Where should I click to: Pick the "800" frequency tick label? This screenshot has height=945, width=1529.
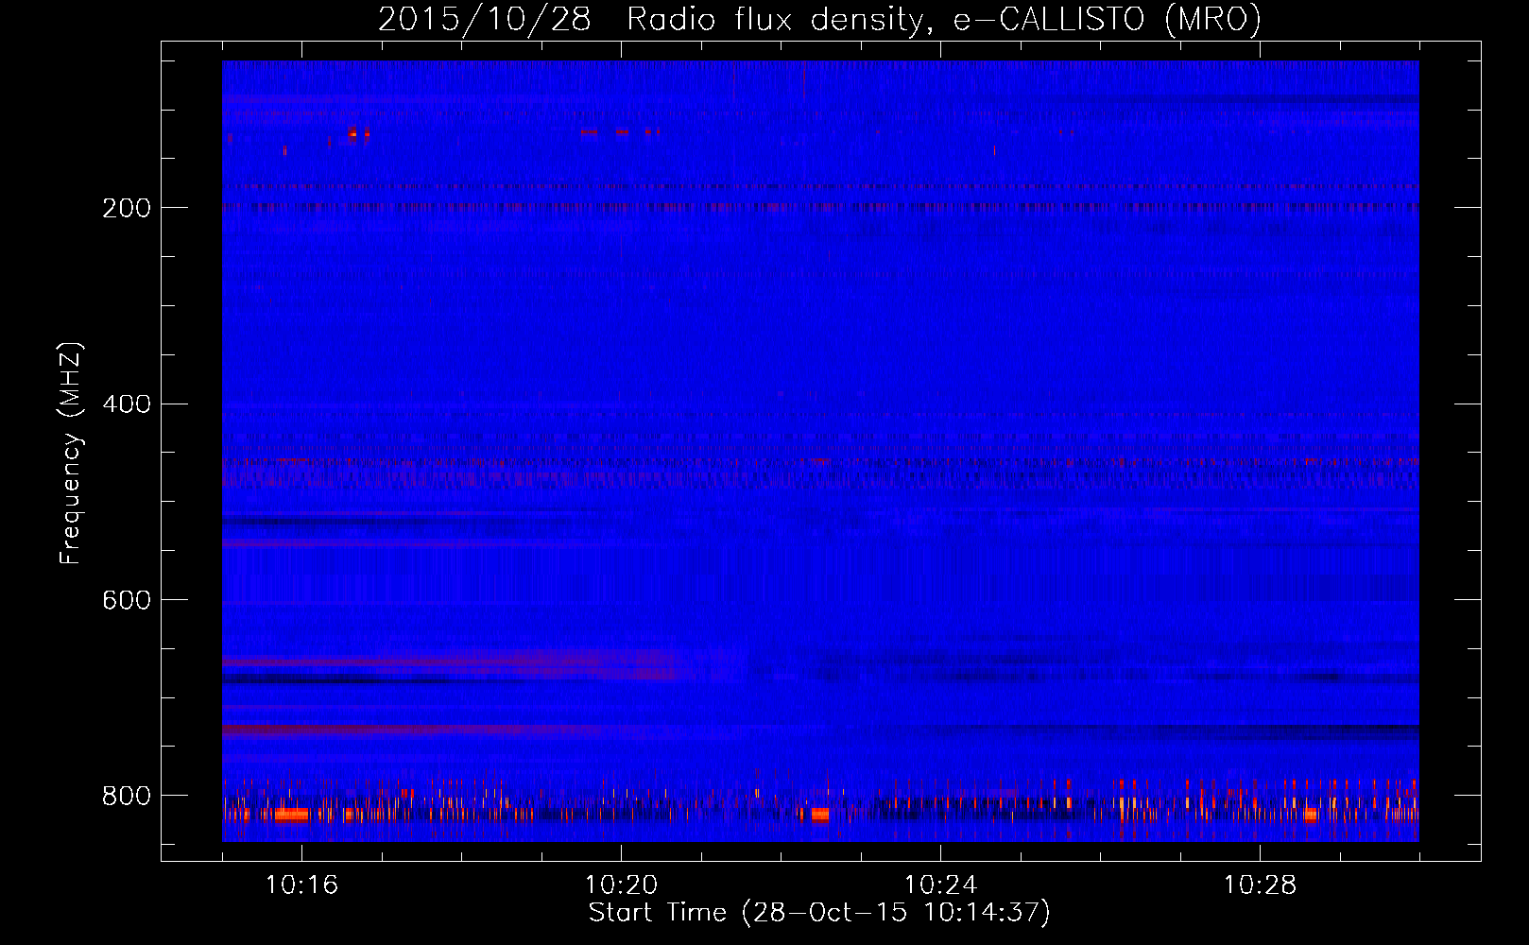click(127, 796)
